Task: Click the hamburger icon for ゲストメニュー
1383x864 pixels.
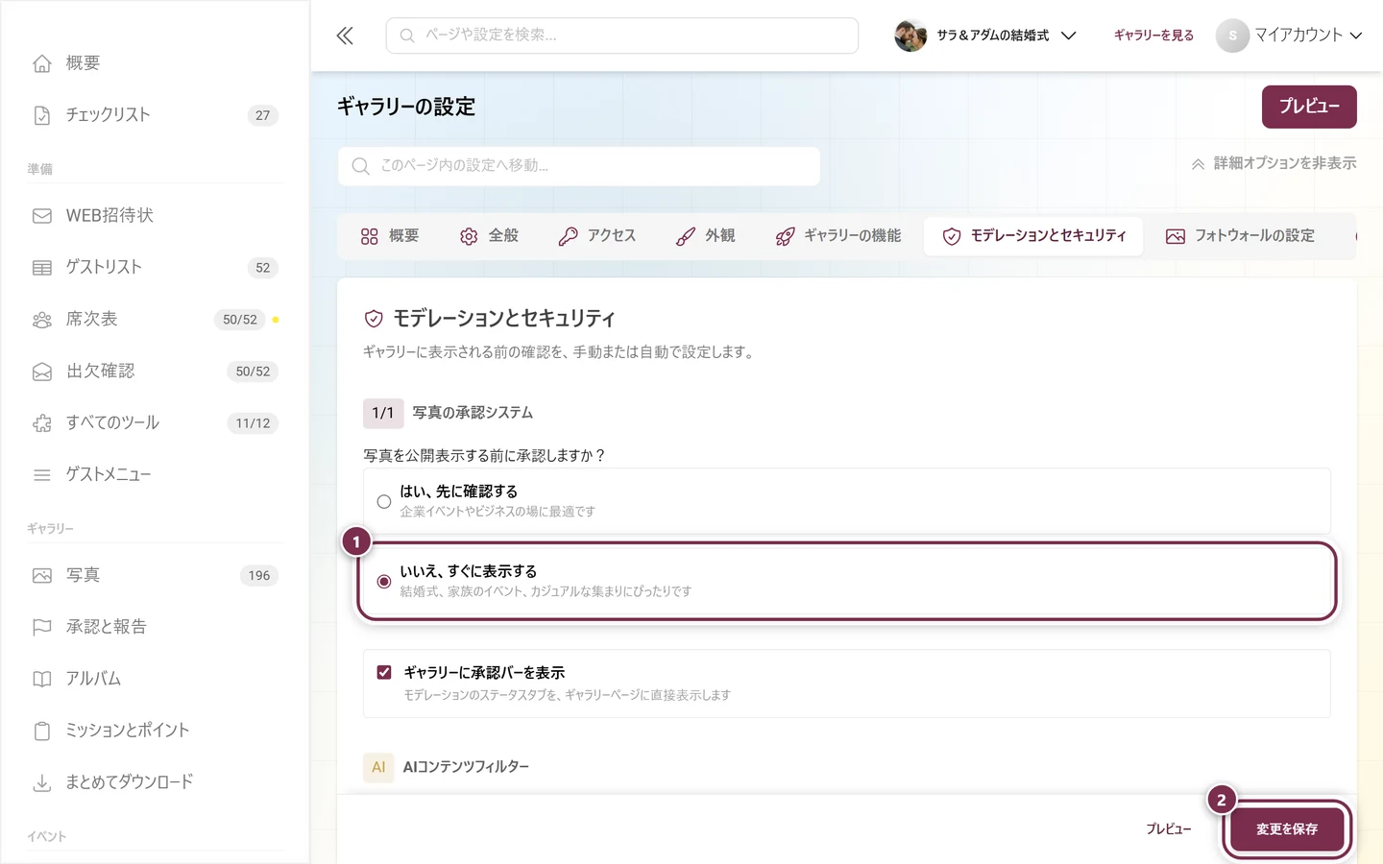Action: [42, 475]
